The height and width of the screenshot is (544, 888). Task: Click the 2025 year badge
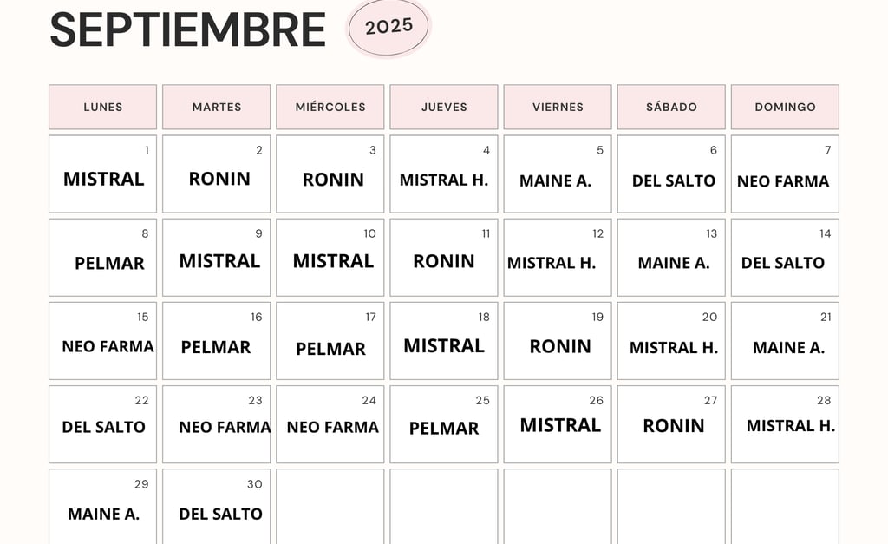click(x=388, y=27)
